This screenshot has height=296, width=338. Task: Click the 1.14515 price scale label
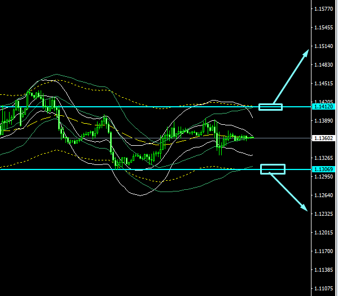323,84
